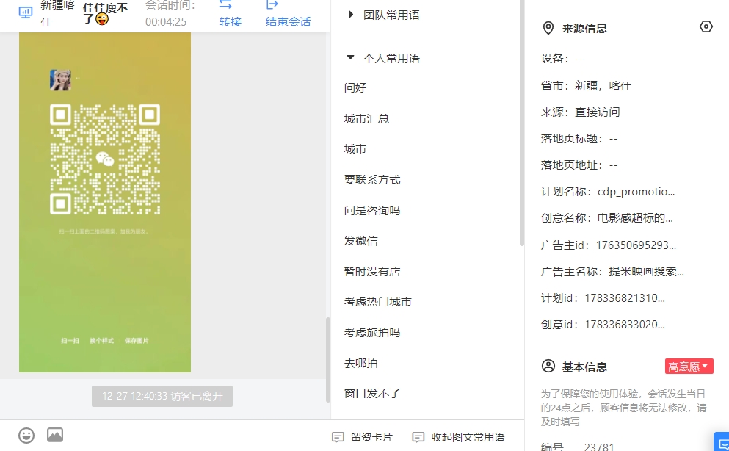Open the emoji picker smiley icon
Screen dimensions: 729x451
(26, 436)
